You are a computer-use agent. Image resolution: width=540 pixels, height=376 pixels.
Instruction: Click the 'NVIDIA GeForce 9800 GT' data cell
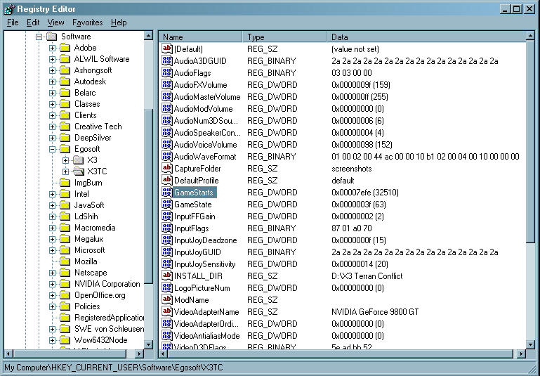tap(375, 311)
